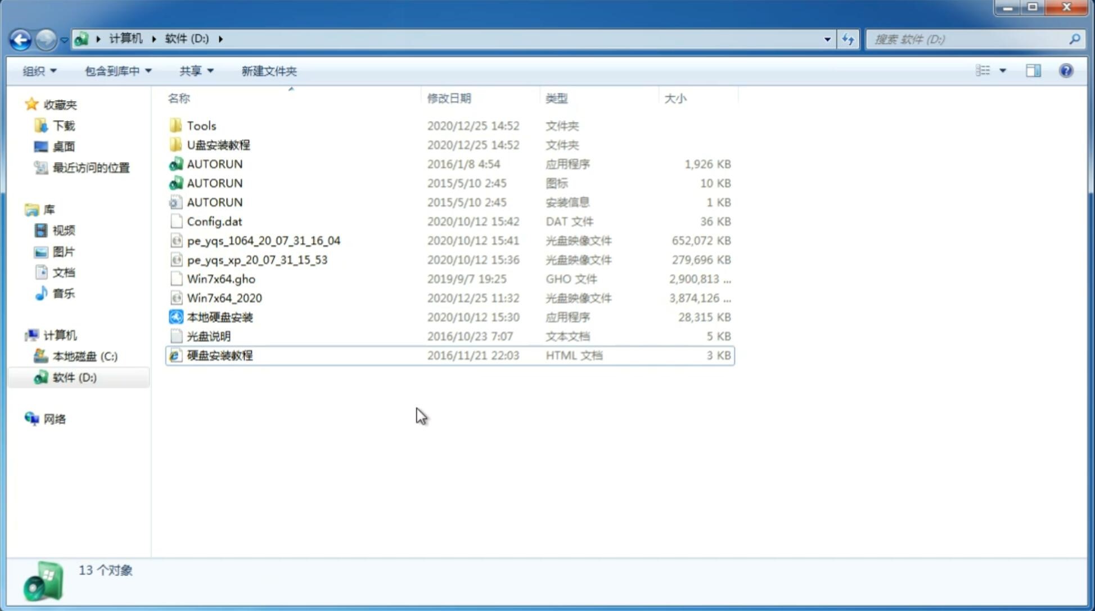The image size is (1095, 611).
Task: Open the Tools folder
Action: pos(201,125)
